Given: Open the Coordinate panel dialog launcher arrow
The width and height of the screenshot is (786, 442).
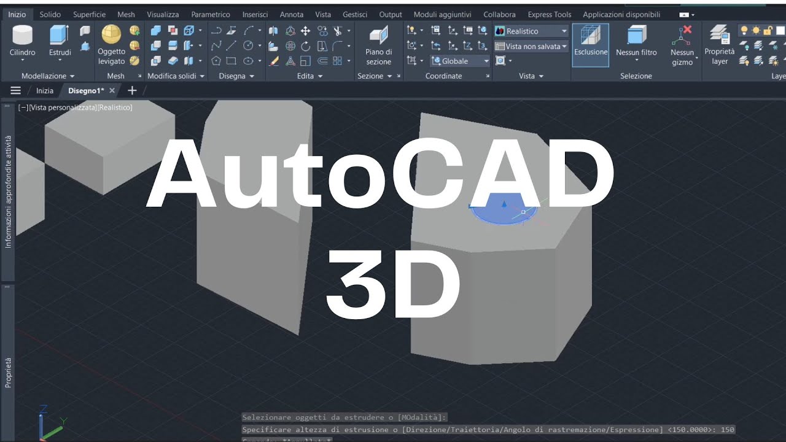Looking at the screenshot, I should tap(488, 76).
